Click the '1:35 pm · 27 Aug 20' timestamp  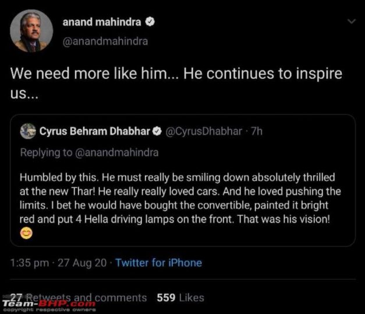click(58, 262)
